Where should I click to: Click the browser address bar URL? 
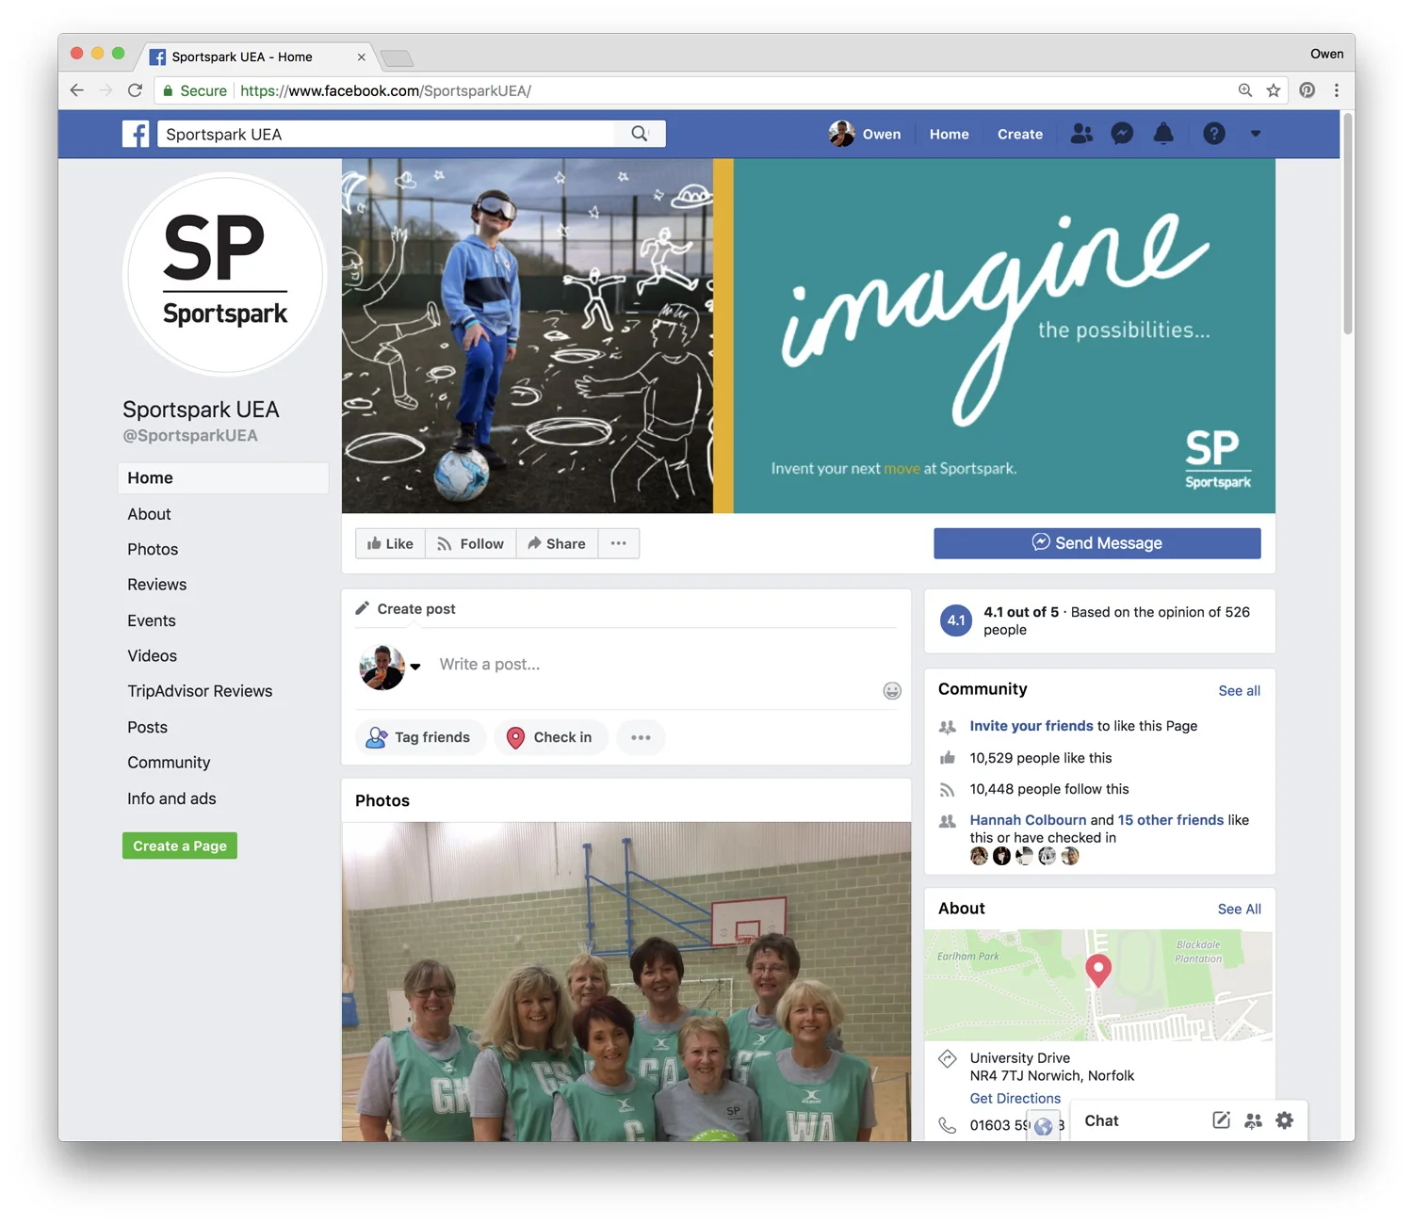point(385,90)
